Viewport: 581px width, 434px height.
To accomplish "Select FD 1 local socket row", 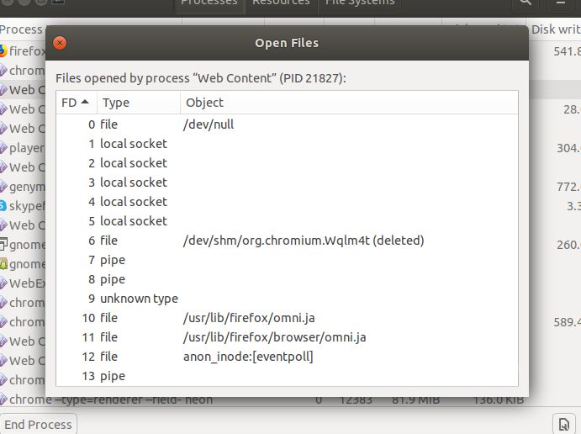I will pyautogui.click(x=287, y=144).
